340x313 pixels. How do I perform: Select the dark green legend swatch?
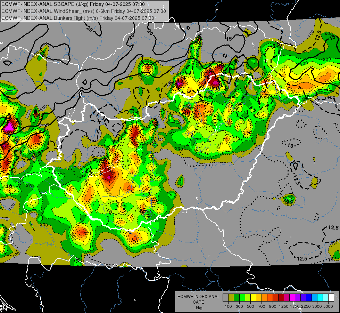[x=237, y=297]
